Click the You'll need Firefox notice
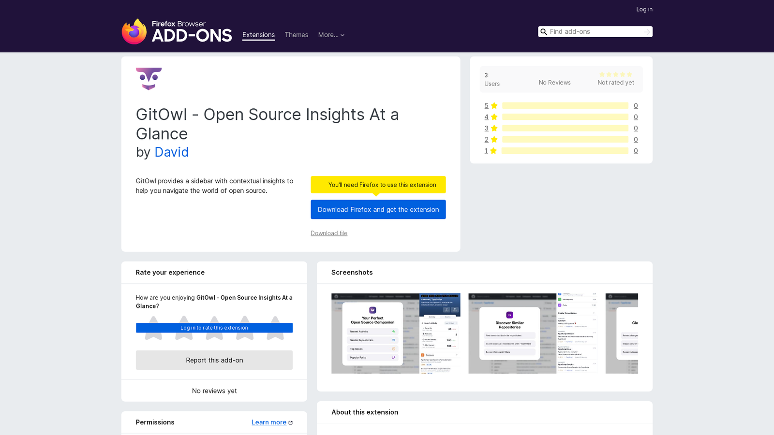774x435 pixels. (x=378, y=185)
